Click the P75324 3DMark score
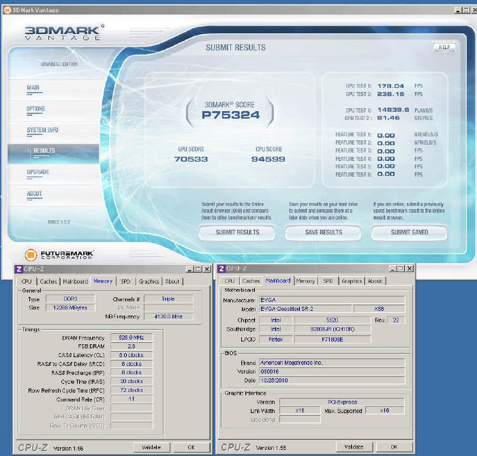 (x=230, y=115)
